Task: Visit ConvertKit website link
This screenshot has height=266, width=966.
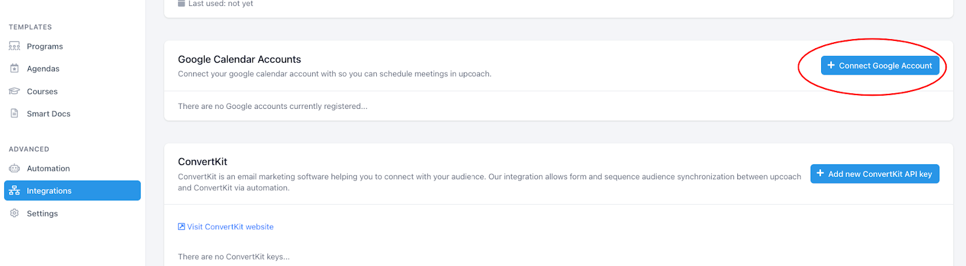Action: tap(226, 227)
